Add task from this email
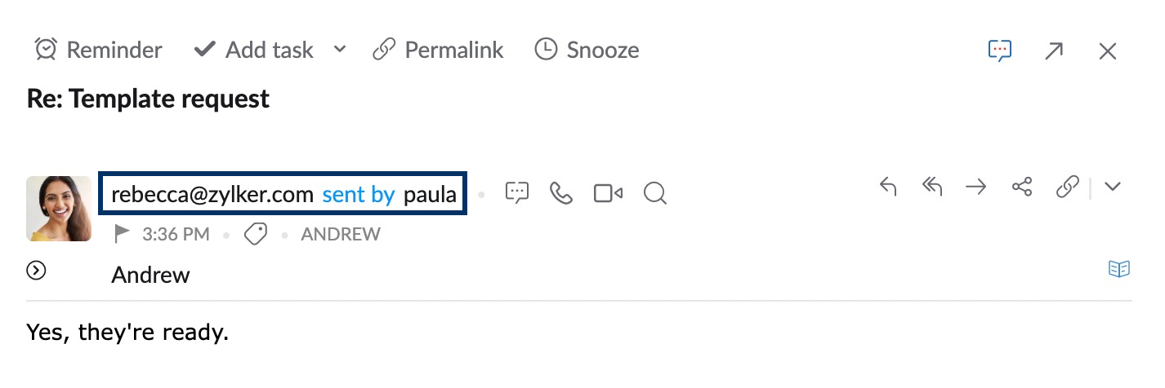This screenshot has width=1165, height=388. 253,51
